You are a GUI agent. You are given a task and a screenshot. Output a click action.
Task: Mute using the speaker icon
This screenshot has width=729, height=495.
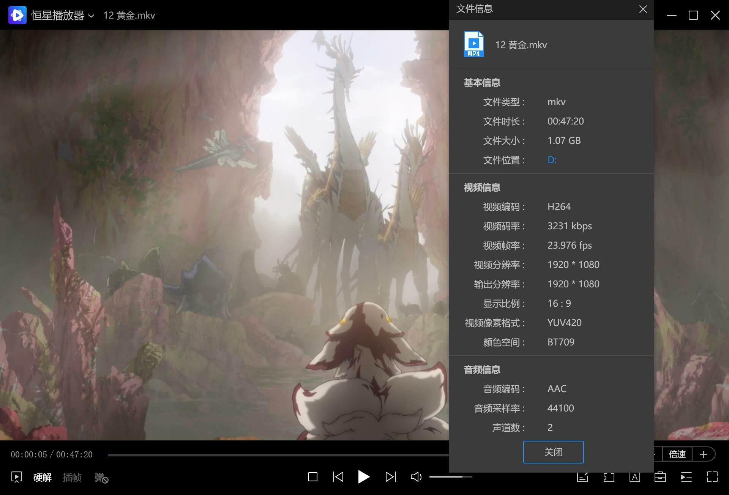pyautogui.click(x=416, y=477)
